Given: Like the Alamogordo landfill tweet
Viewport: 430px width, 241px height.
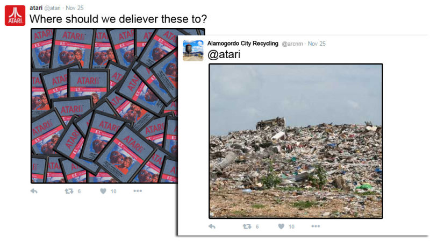Looking at the screenshot, I should pyautogui.click(x=281, y=226).
